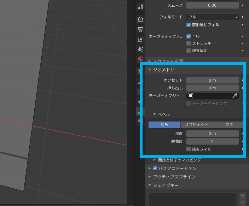Image resolution: width=249 pixels, height=206 pixels.
Task: Select the 丸め bevel mode
Action: click(x=164, y=125)
